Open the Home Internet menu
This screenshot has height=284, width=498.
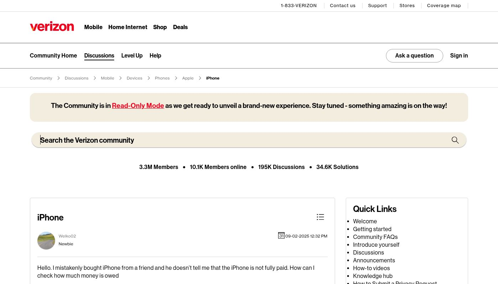tap(128, 27)
